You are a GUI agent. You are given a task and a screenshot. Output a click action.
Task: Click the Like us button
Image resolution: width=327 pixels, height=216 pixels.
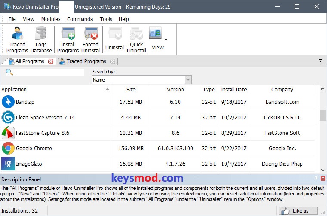coord(298,210)
